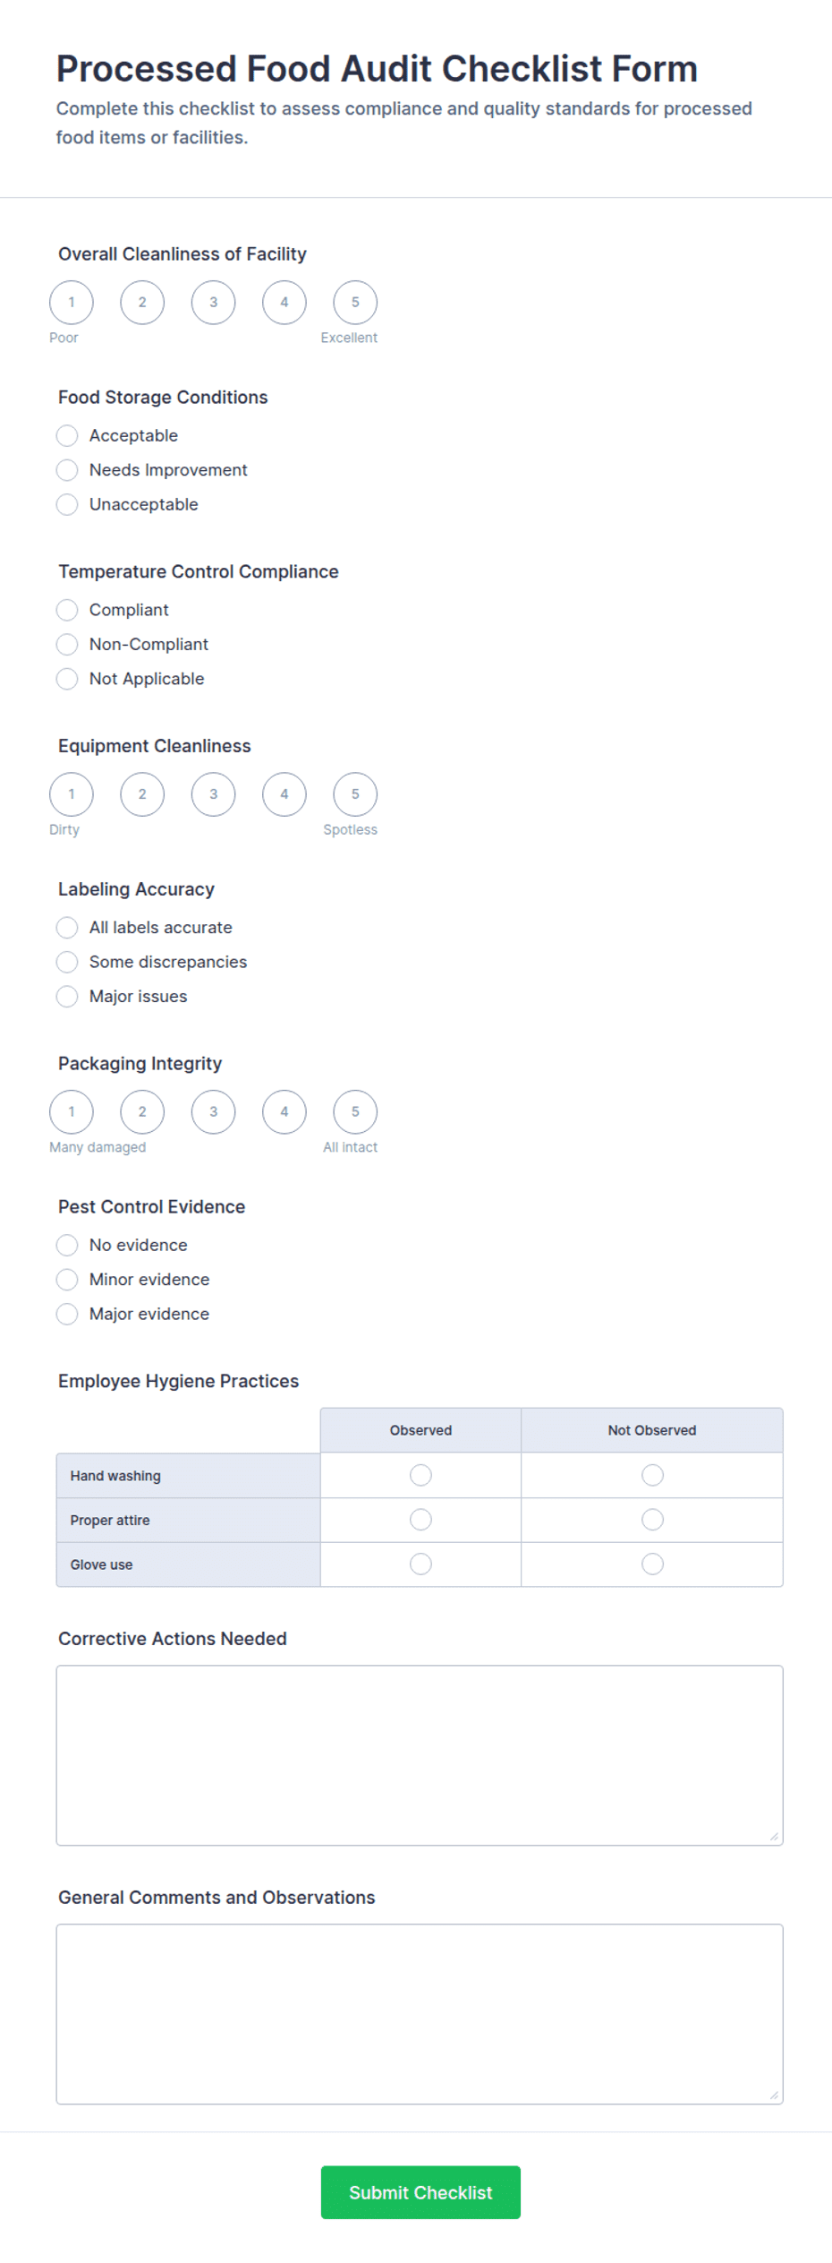Mark Hand washing as Observed
832x2263 pixels.
[x=420, y=1475]
